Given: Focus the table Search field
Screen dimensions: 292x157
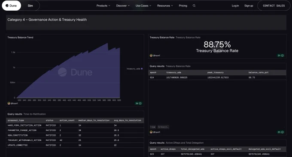Looking at the screenshot, I should pyautogui.click(x=163, y=127).
